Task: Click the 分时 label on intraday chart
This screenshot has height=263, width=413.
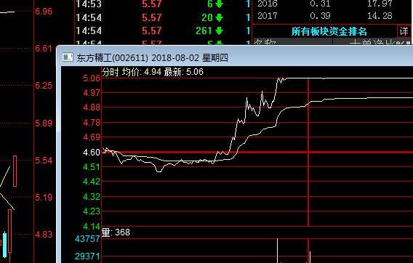Action: 111,72
